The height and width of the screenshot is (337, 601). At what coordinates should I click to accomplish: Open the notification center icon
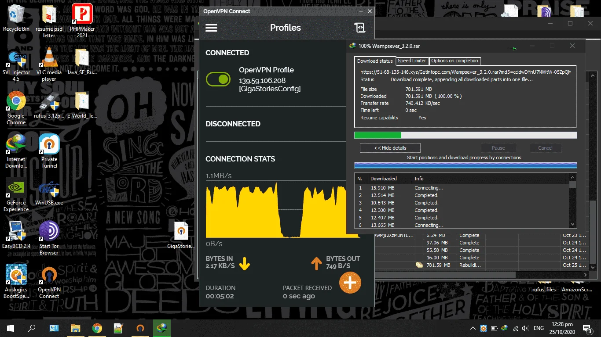[x=587, y=328]
